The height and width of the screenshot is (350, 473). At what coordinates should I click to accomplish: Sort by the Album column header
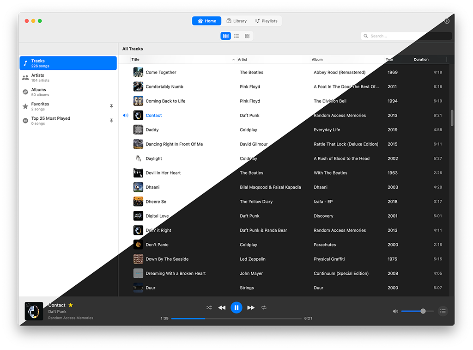pos(347,60)
